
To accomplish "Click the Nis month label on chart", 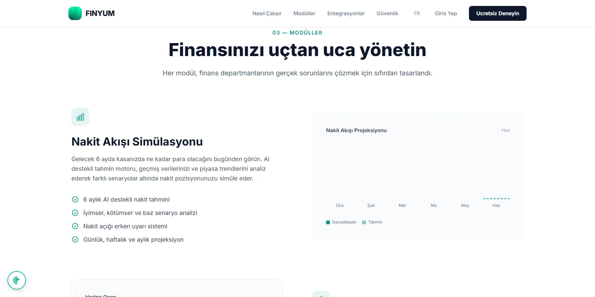I will (x=434, y=205).
